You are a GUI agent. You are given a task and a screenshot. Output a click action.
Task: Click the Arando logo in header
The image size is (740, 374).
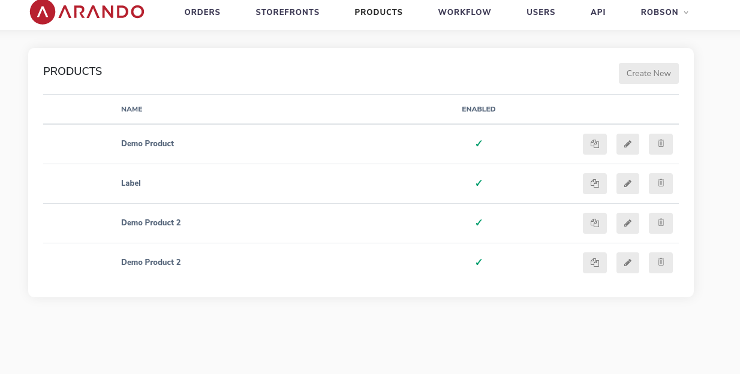tap(87, 12)
